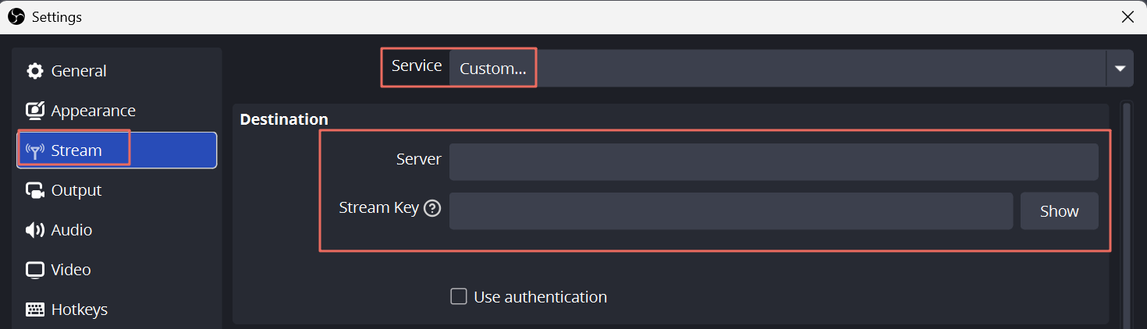Open the Audio settings section
The width and height of the screenshot is (1147, 329).
pos(117,230)
